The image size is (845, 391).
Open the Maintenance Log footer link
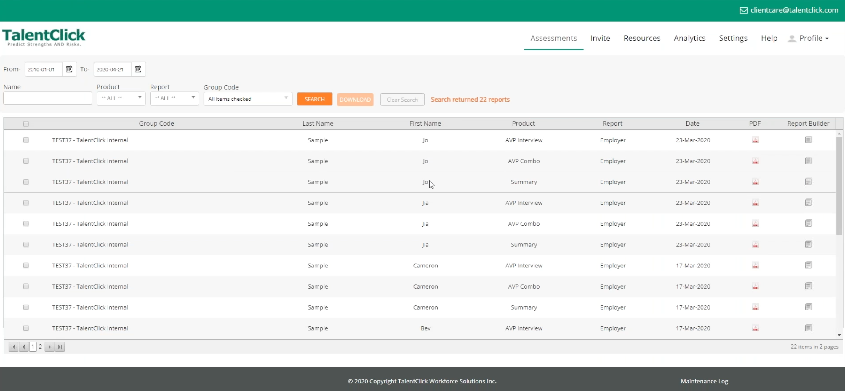click(x=704, y=381)
